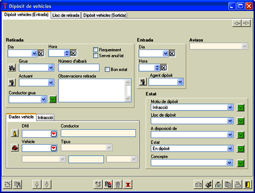Viewport: 255px width, 193px height.
Task: Click the previous left arrow button
Action: pyautogui.click(x=237, y=23)
